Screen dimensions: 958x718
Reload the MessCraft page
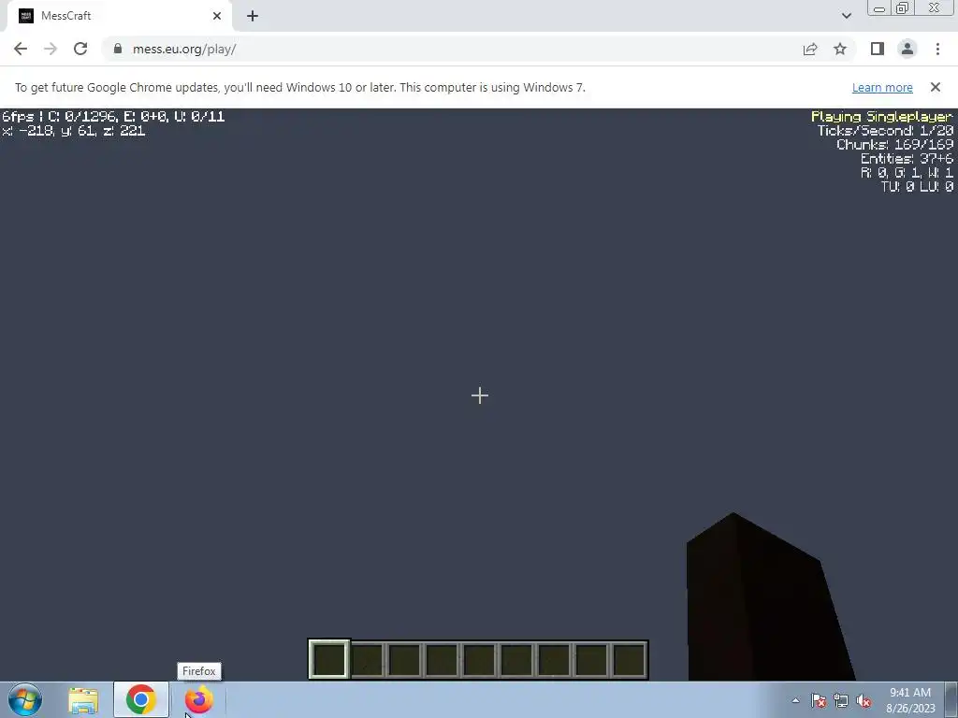pos(80,49)
